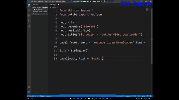The width and height of the screenshot is (179, 100).
Task: Click the editor horizontal scrollbar
Action: pos(88,94)
